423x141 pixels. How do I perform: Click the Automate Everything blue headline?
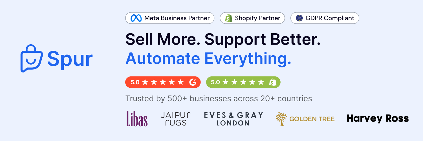[x=208, y=59]
